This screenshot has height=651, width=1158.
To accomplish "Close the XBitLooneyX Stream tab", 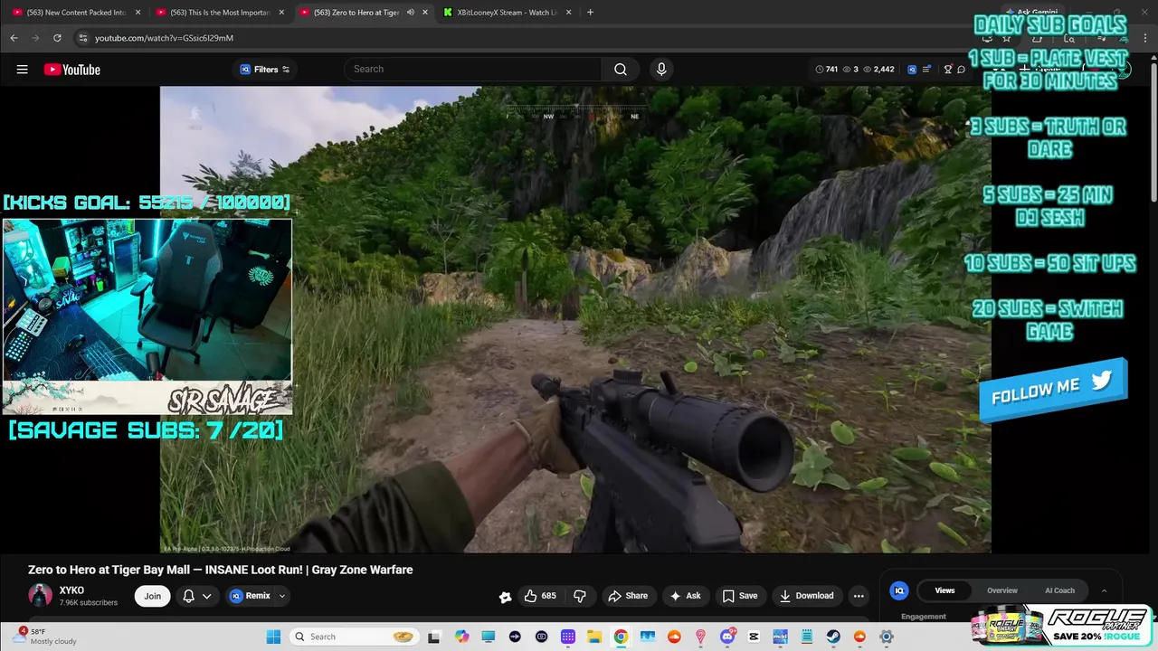I will tap(568, 13).
